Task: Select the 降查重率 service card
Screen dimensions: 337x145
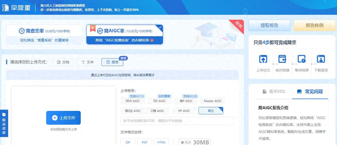Action: [x=44, y=34]
